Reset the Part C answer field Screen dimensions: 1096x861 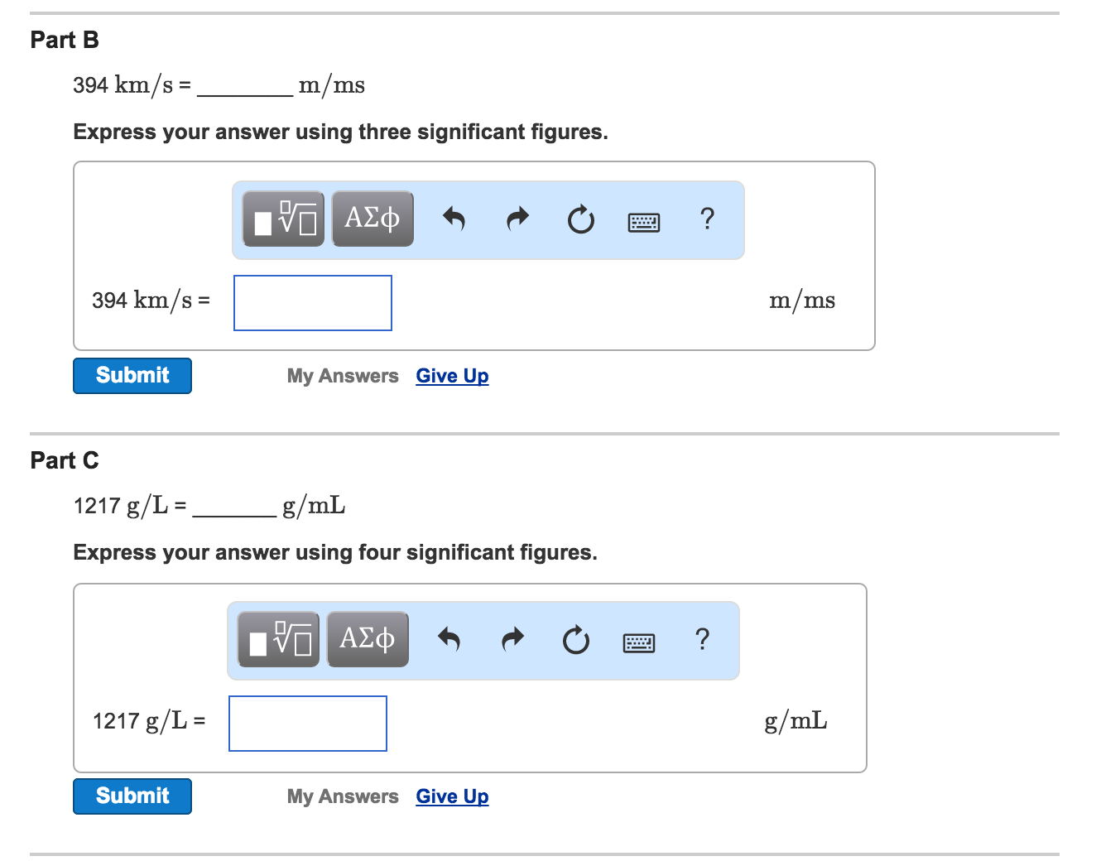(575, 640)
